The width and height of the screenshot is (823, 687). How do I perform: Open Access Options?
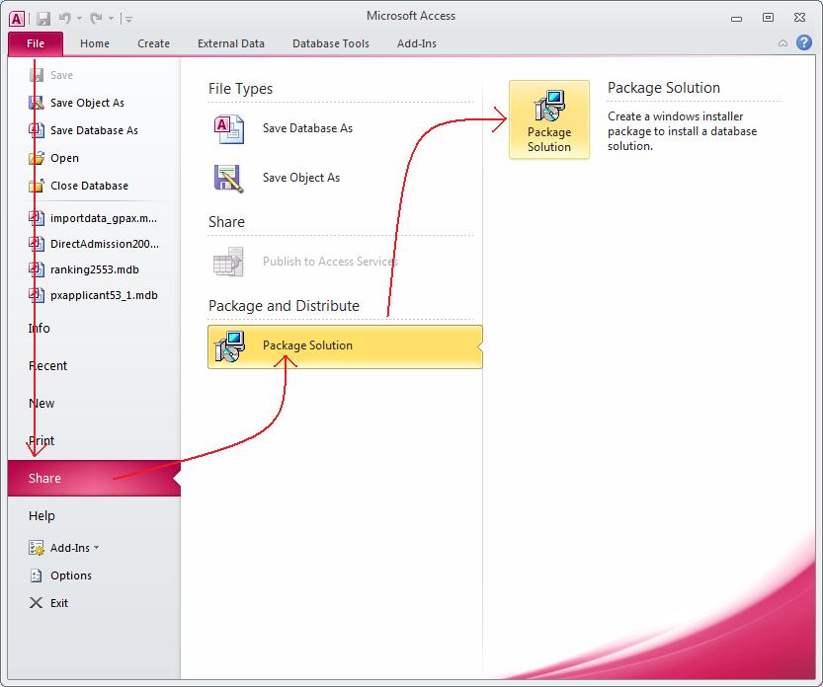coord(71,575)
